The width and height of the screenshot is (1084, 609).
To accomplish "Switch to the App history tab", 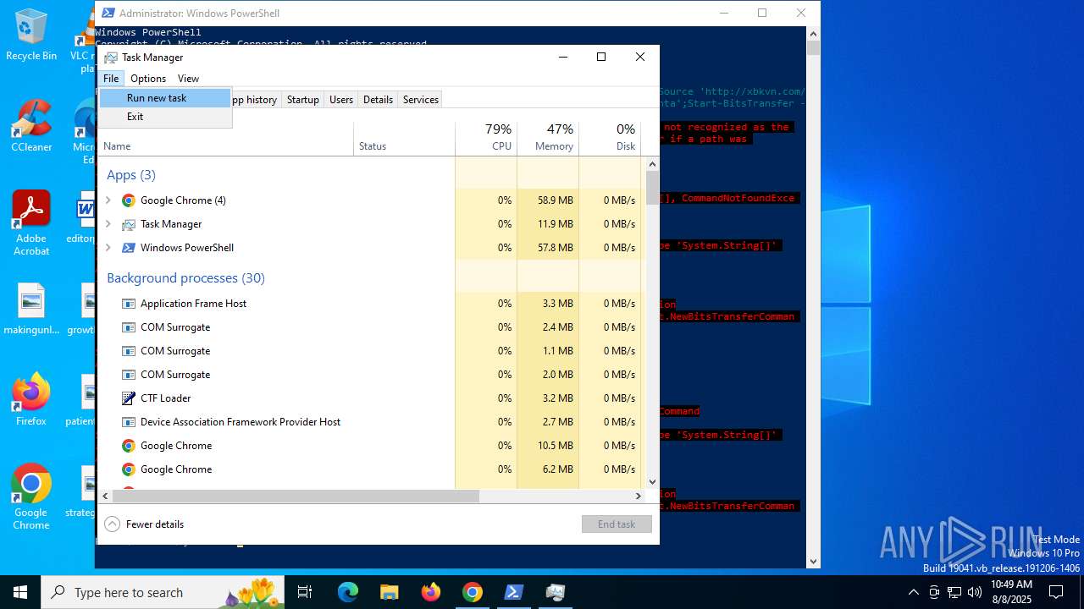I will point(254,100).
